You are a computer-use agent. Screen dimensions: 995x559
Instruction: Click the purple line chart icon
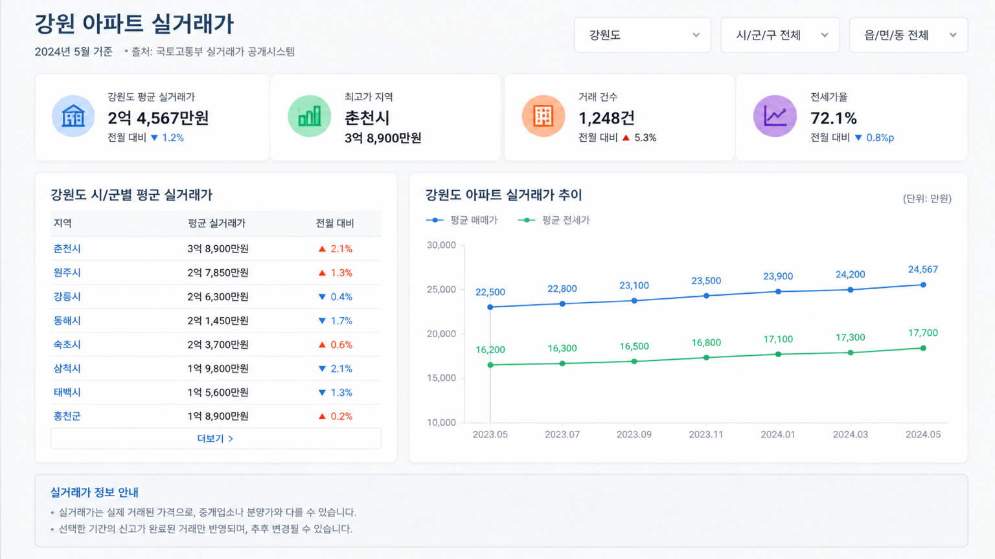click(775, 116)
